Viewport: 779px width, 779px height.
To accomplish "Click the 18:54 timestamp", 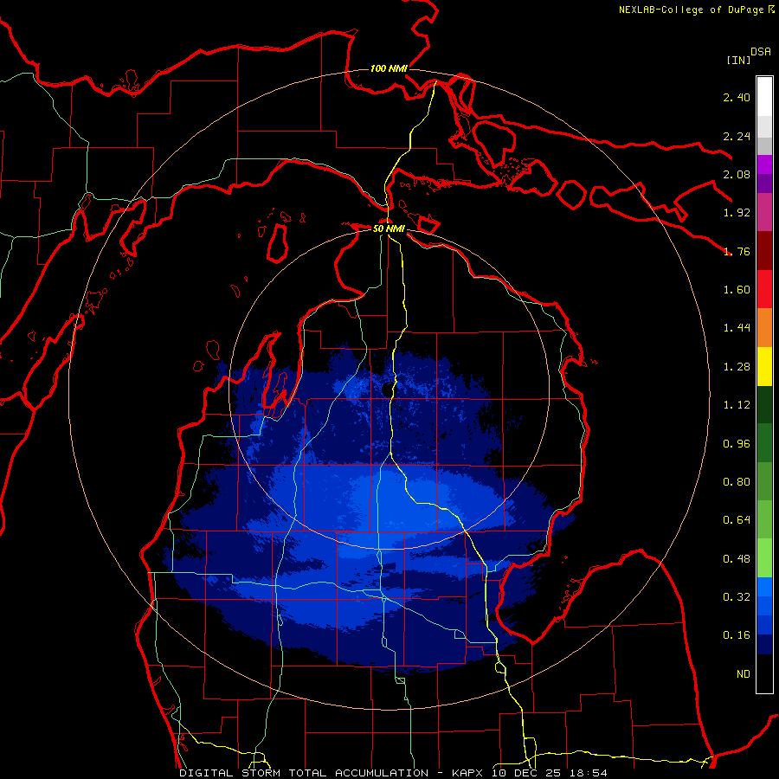I will [x=589, y=773].
